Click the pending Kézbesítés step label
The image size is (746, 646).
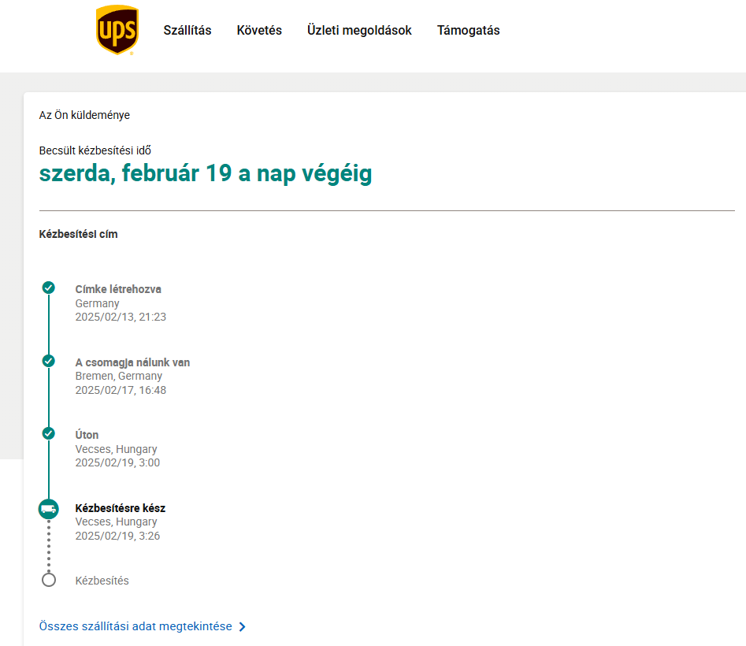(102, 581)
